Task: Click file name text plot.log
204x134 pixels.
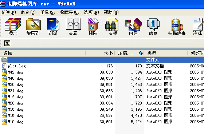Action: 17,66
